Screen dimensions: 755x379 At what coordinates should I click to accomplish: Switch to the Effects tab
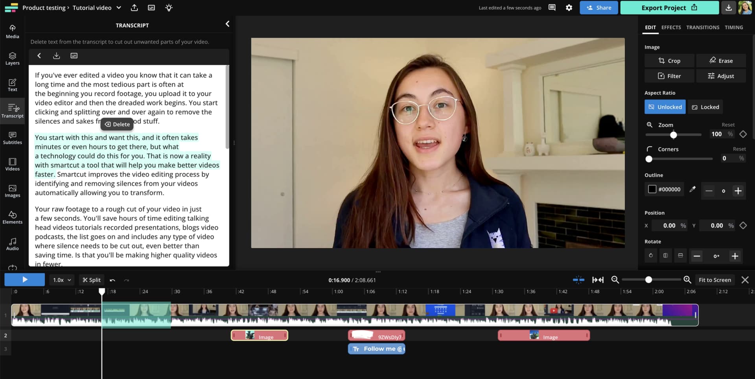tap(671, 27)
